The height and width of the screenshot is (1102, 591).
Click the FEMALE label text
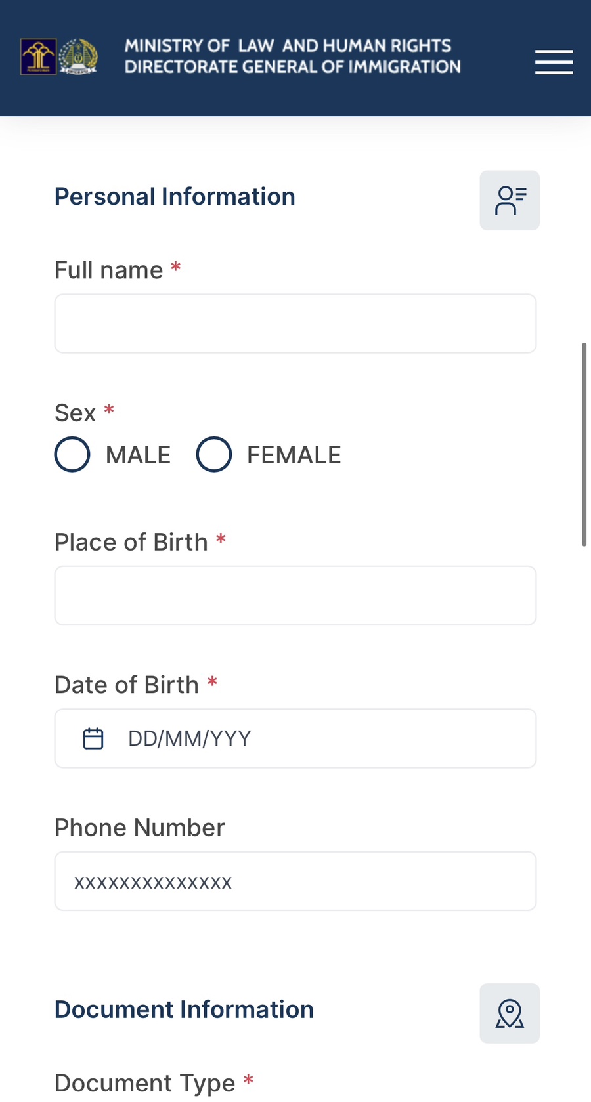294,455
